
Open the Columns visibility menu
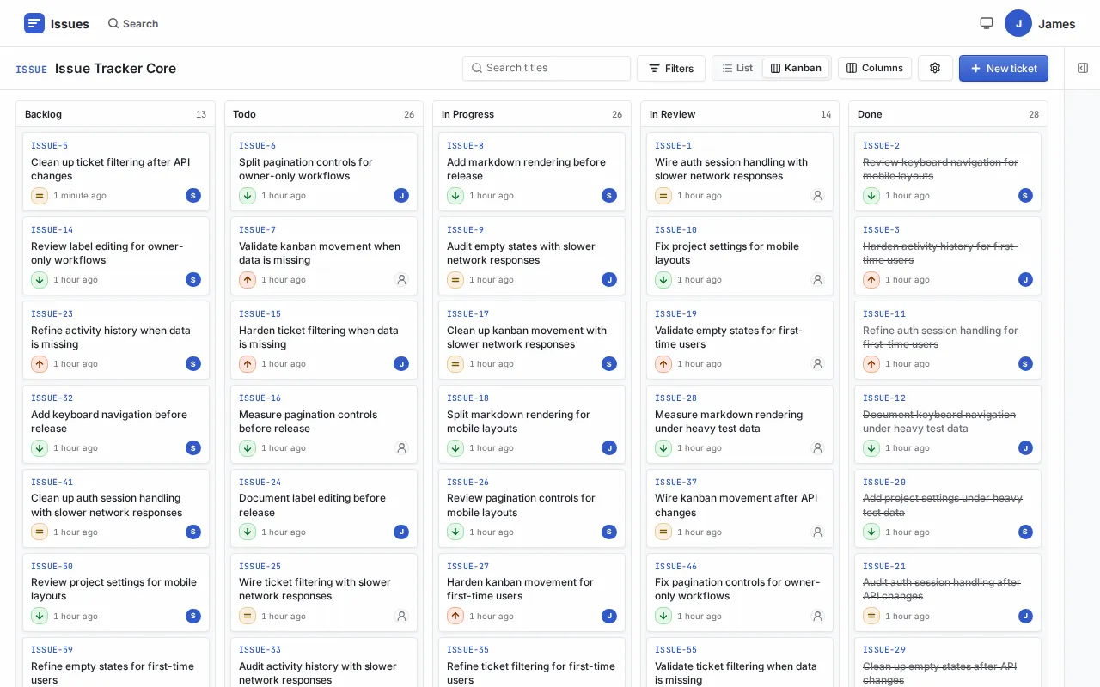point(875,68)
